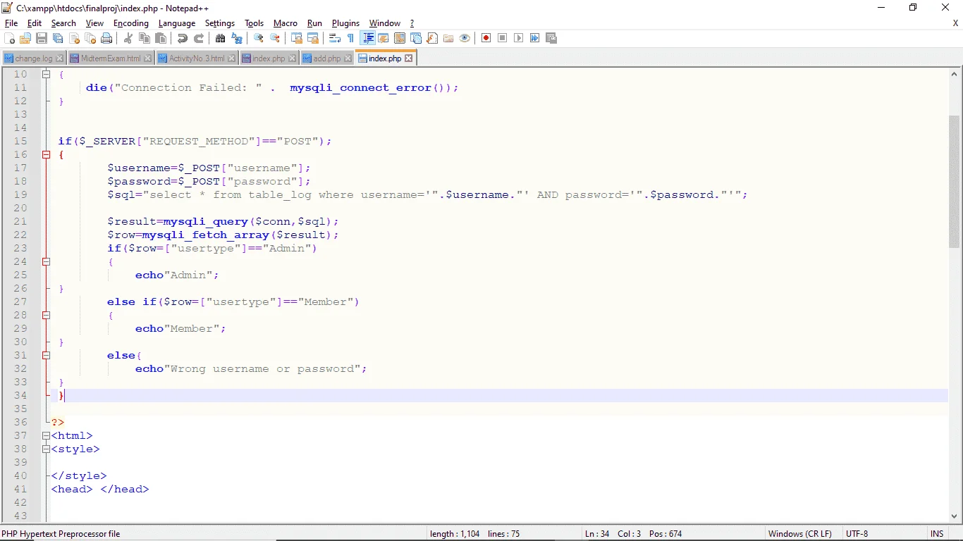Click the Stop Recording macro icon
This screenshot has height=541, width=963.
502,38
